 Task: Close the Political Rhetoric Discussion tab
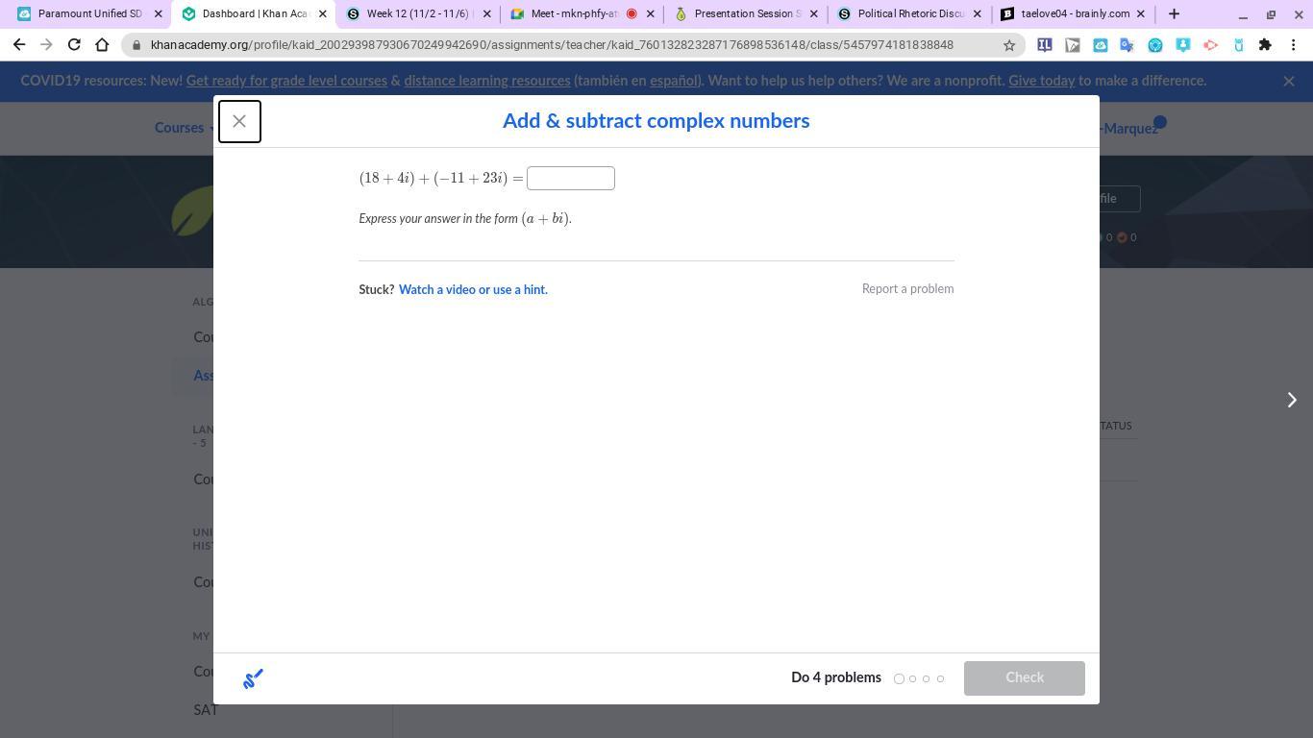pyautogui.click(x=978, y=14)
